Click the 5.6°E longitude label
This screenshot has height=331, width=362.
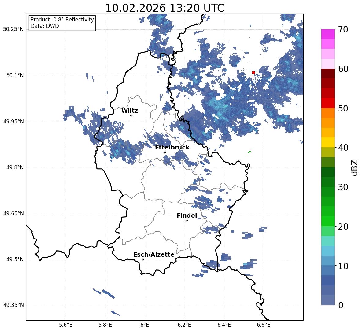[66, 325]
